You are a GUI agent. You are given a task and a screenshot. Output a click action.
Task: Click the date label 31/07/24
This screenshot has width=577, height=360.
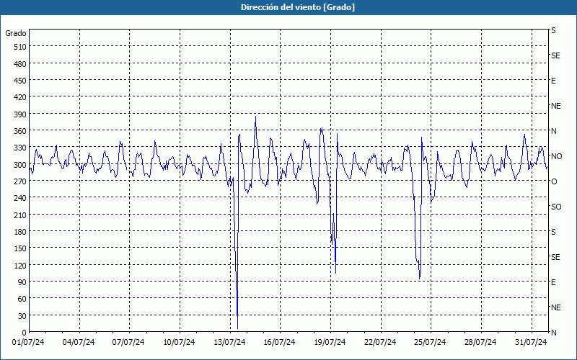pos(531,343)
